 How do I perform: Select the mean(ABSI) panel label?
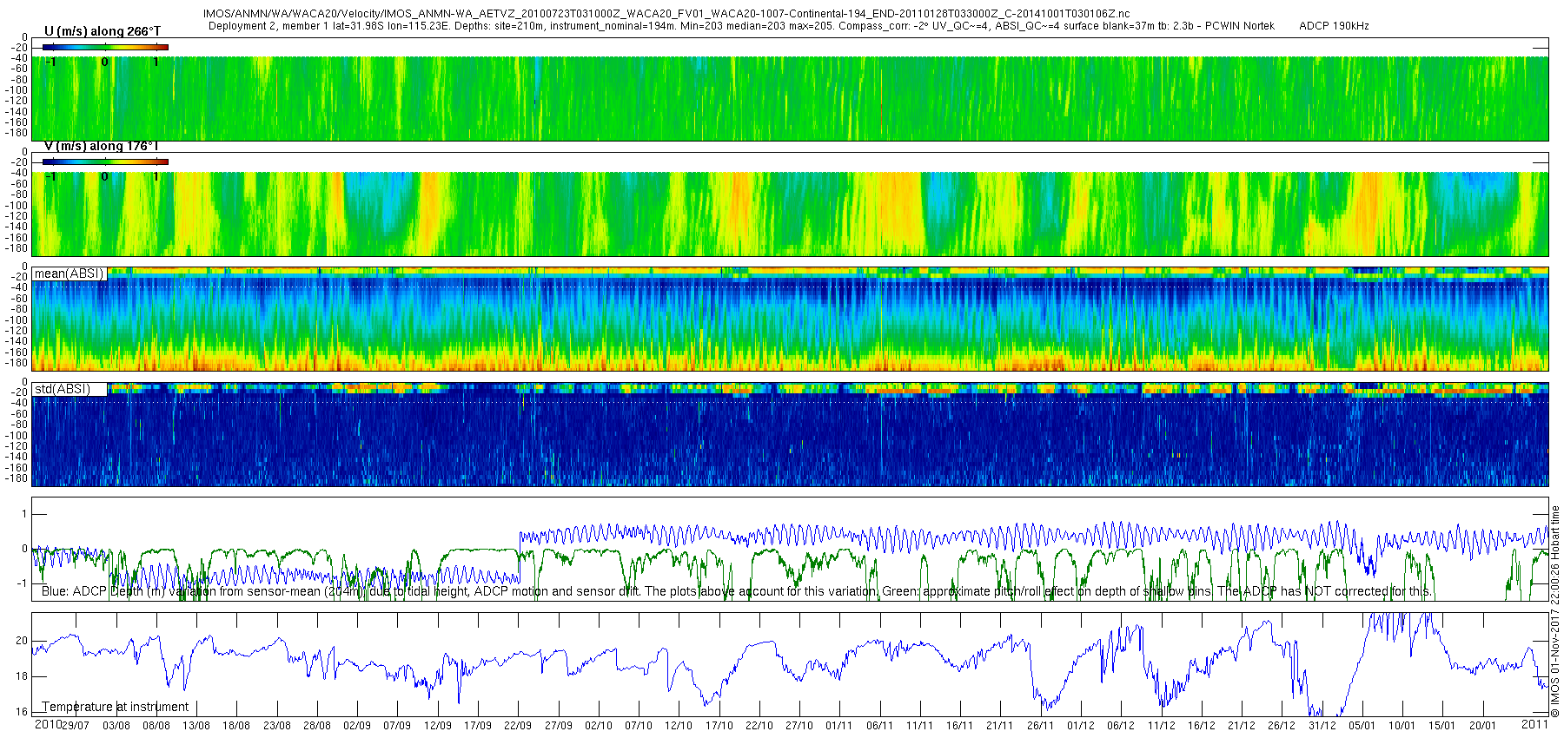coord(69,273)
